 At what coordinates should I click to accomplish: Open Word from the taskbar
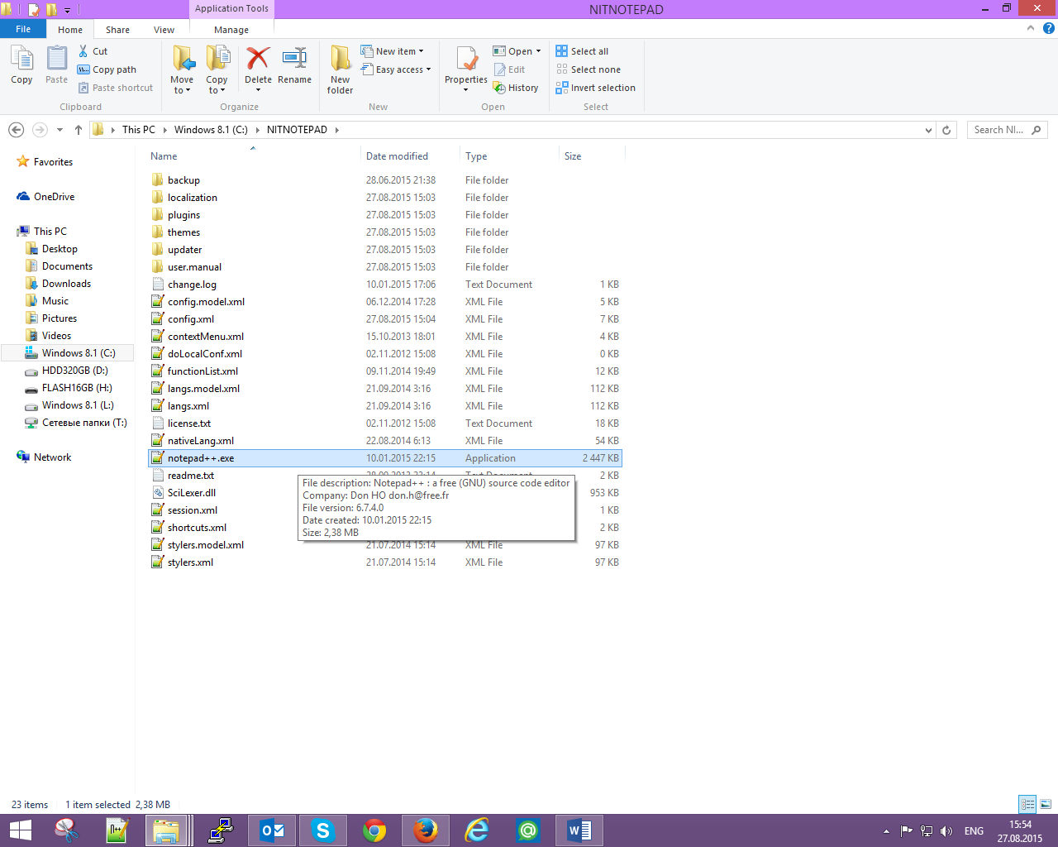[x=579, y=830]
